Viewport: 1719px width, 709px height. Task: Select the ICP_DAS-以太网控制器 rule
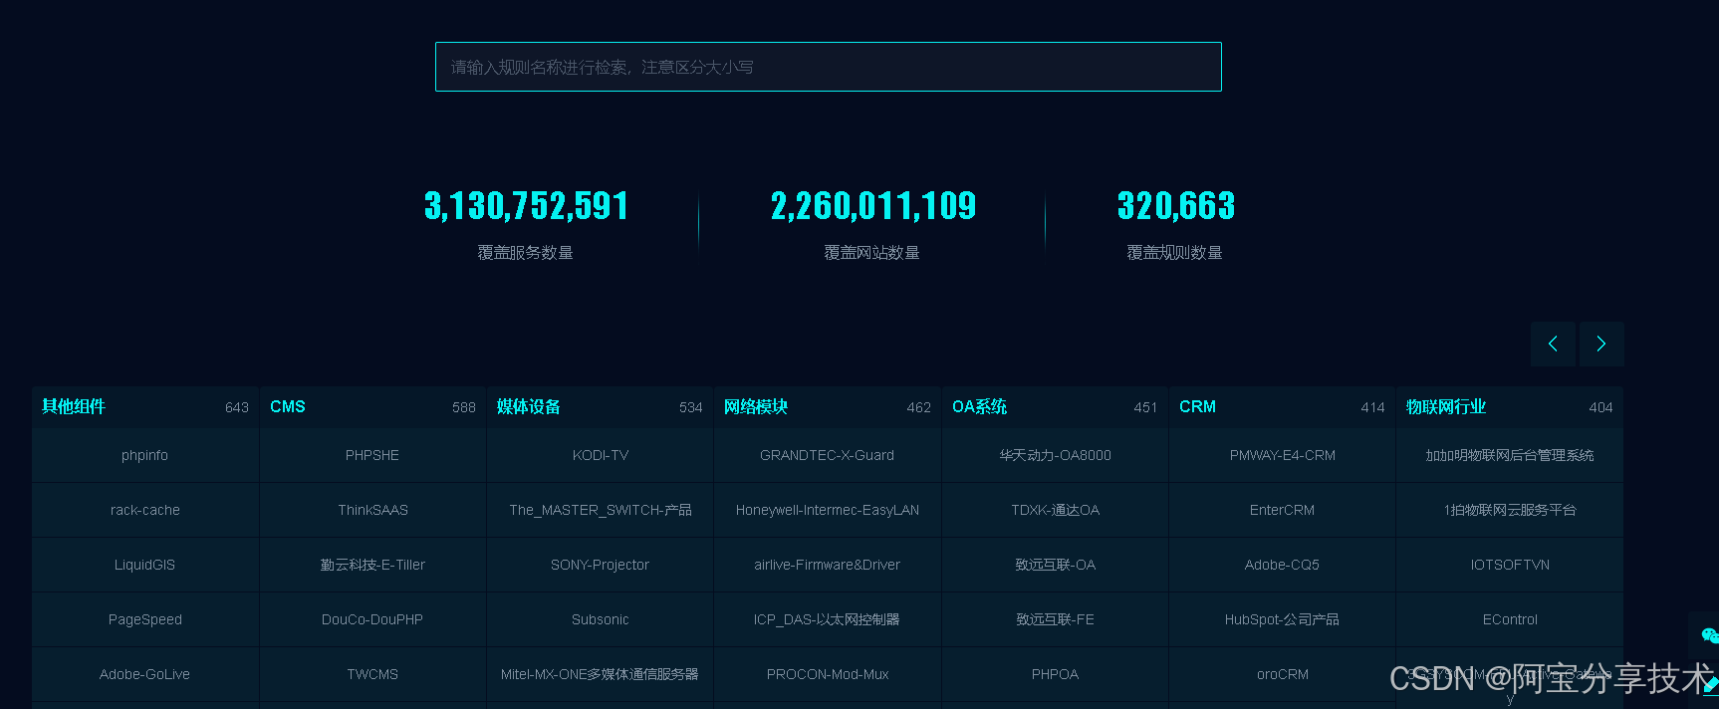[x=828, y=619]
